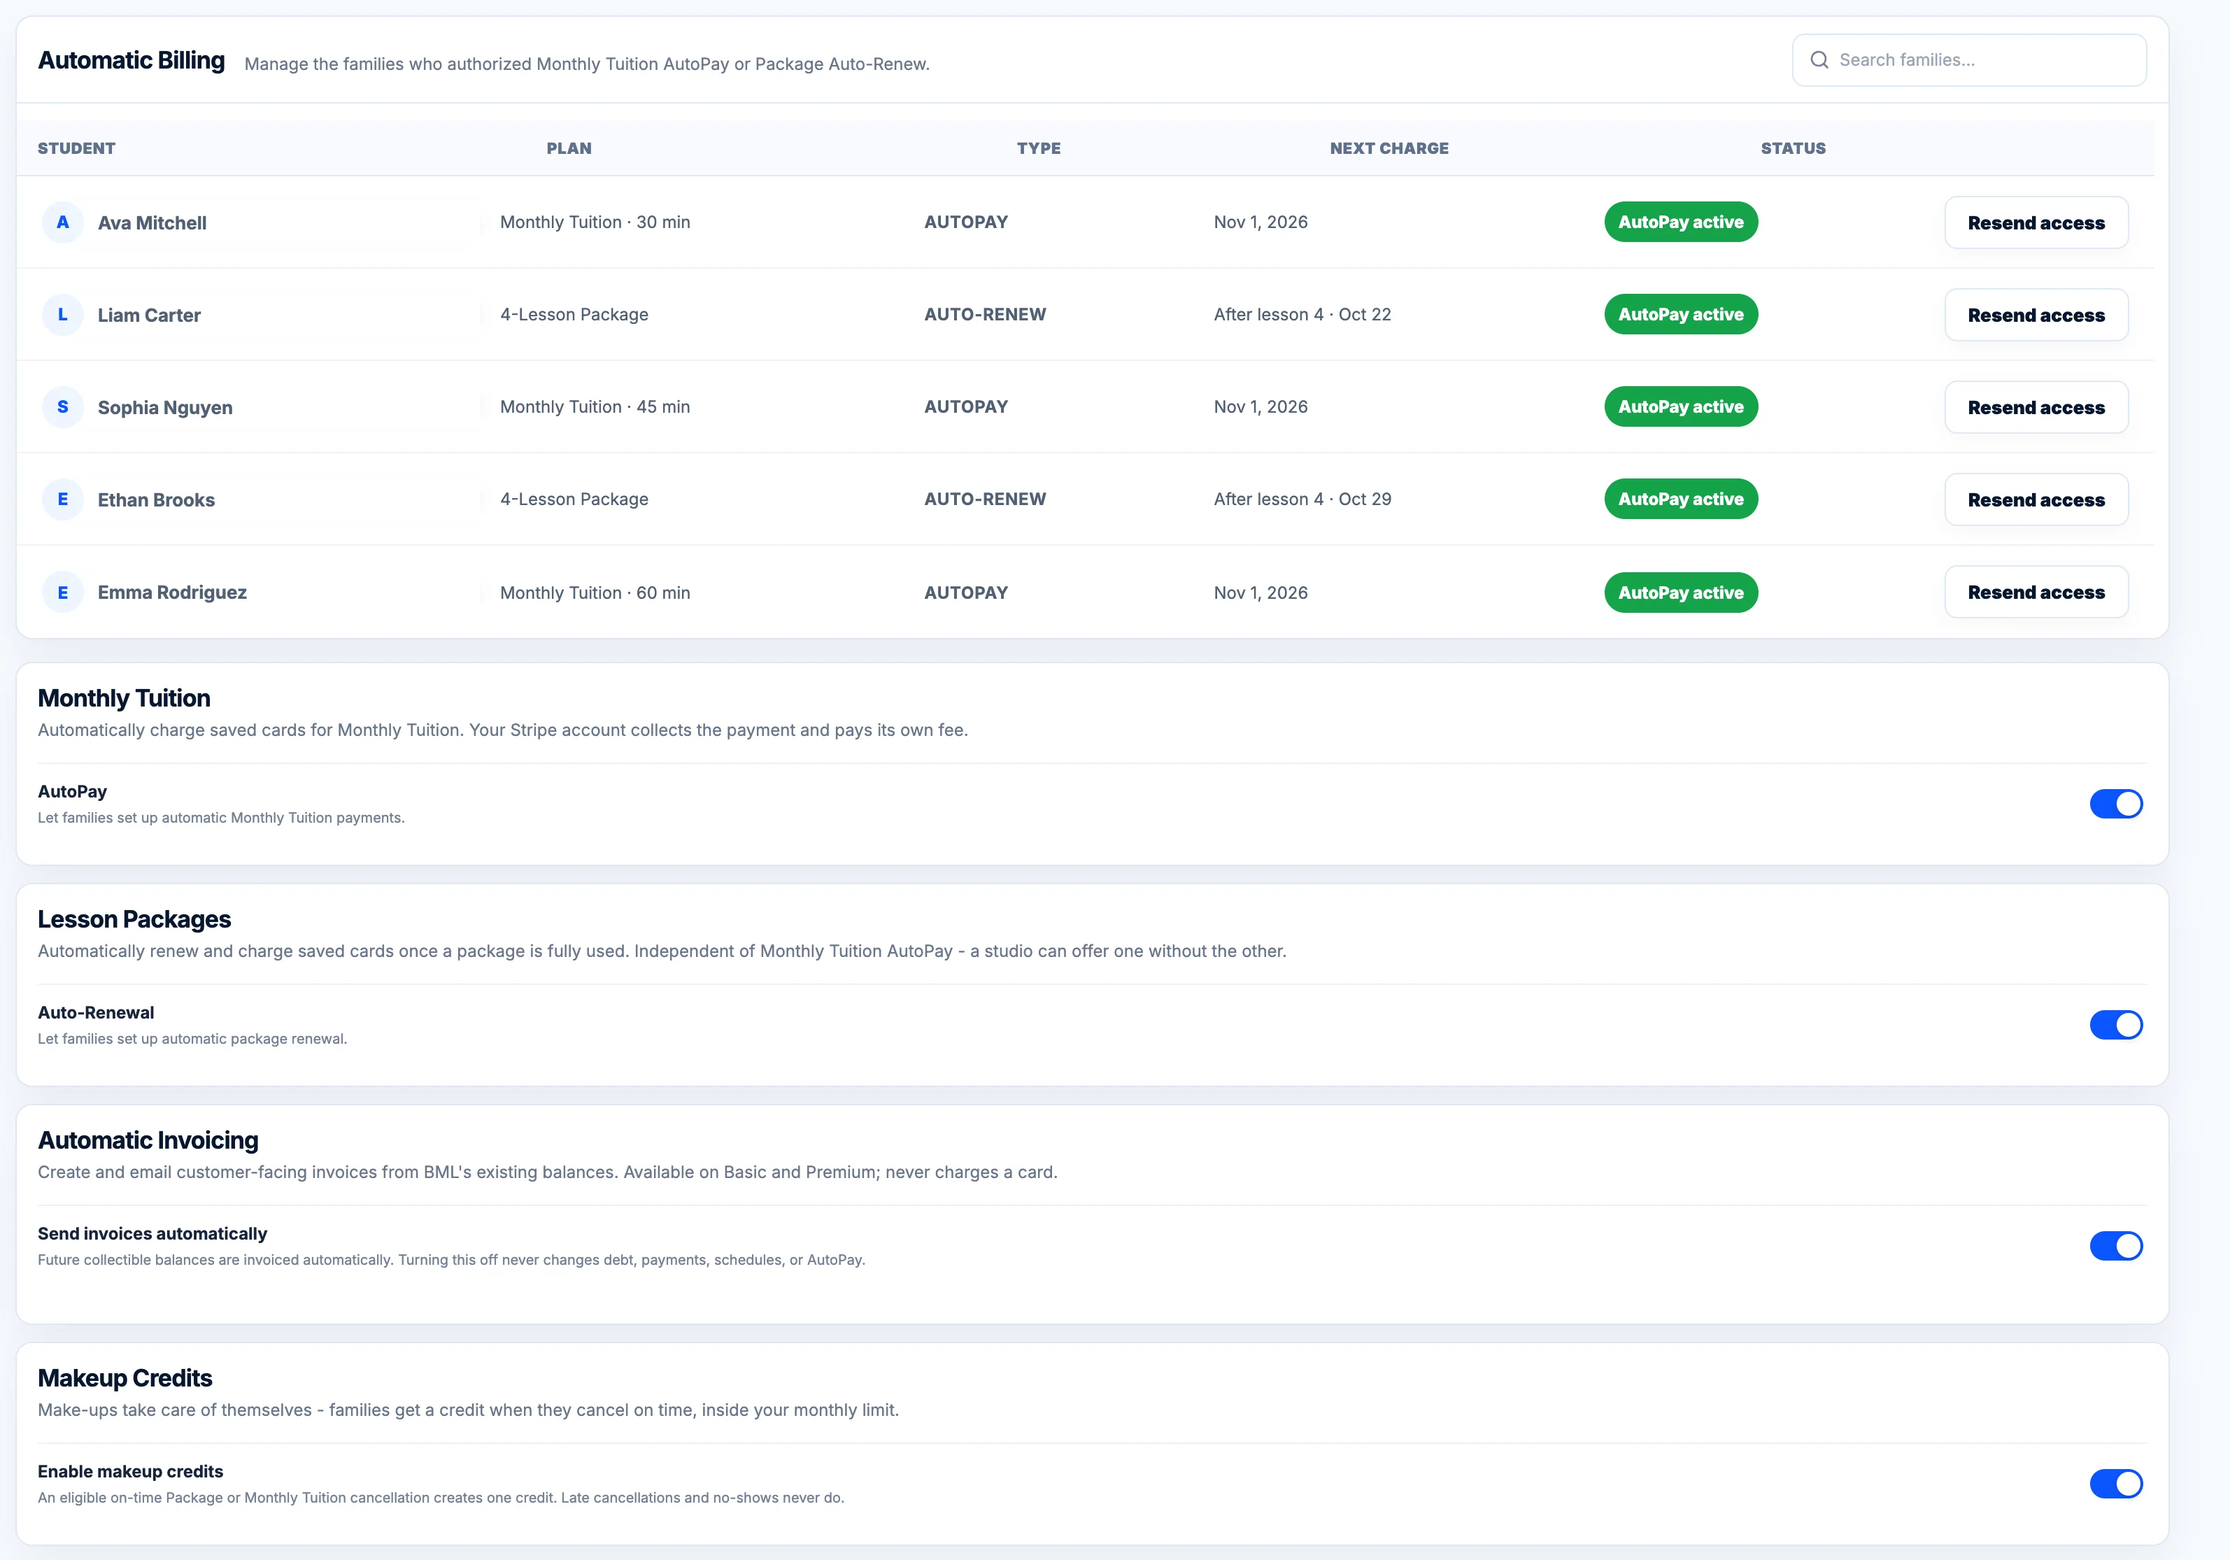2230x1560 pixels.
Task: Click the TYPE column header
Action: [1038, 148]
